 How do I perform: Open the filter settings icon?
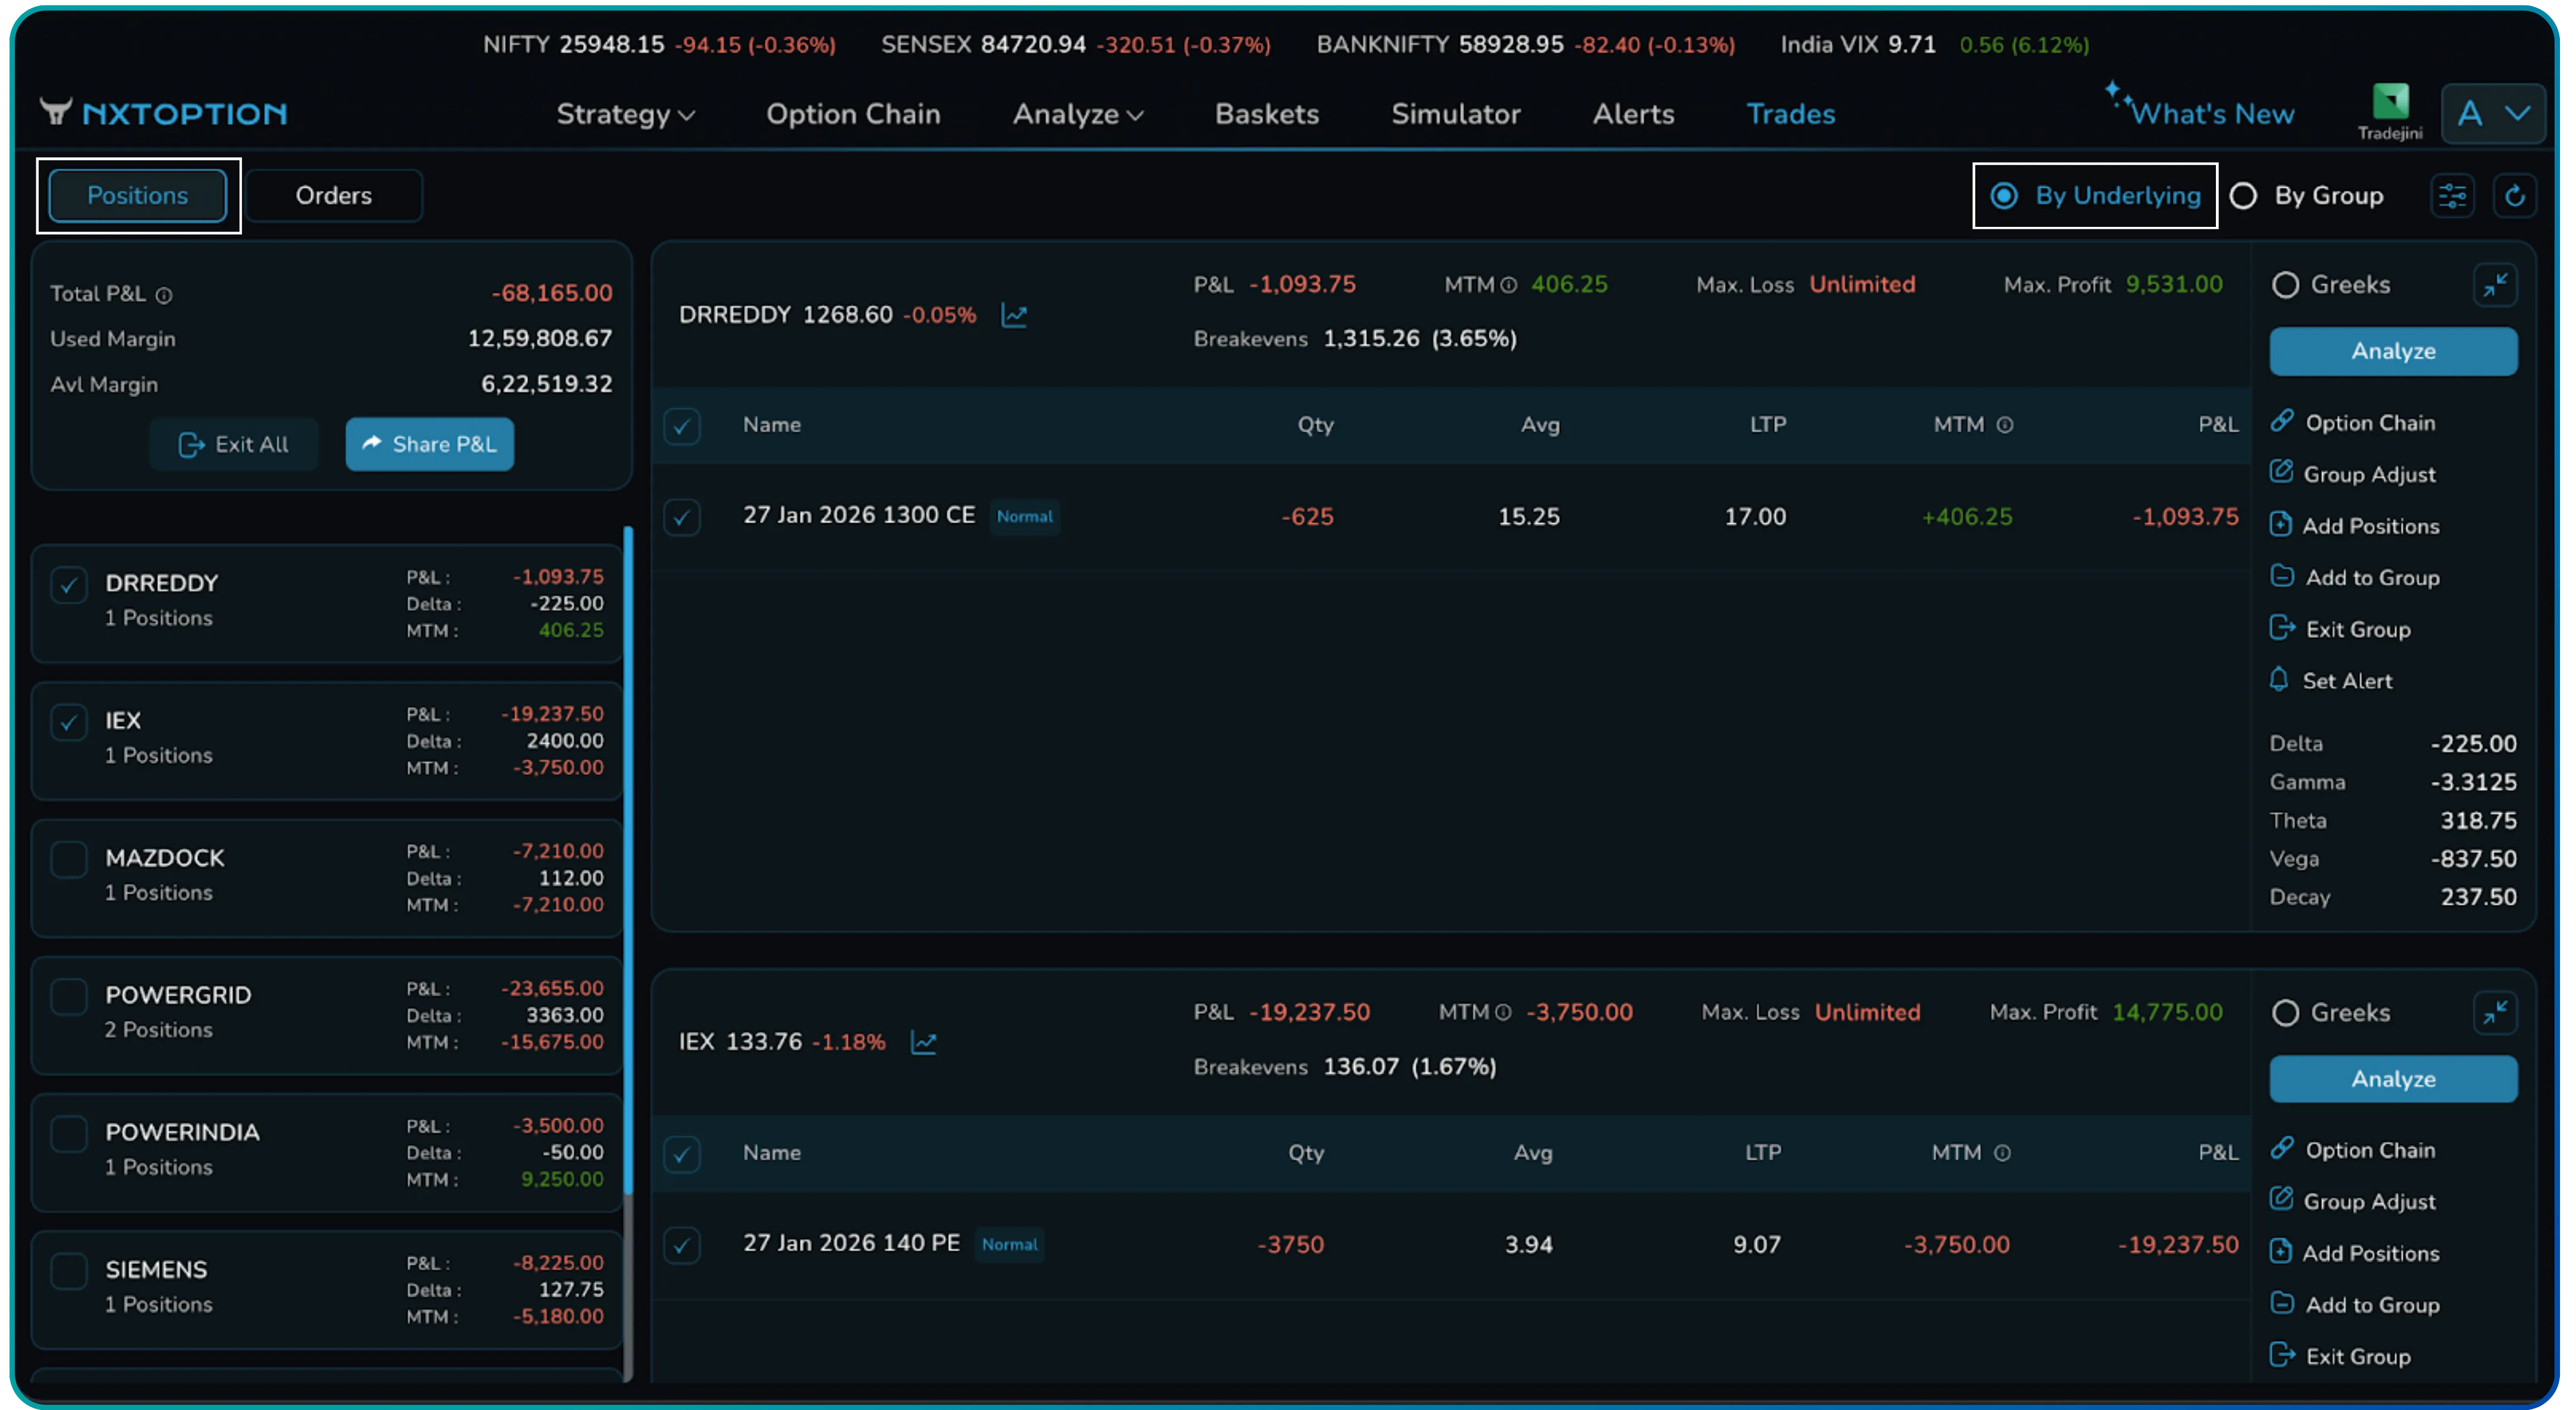pos(2452,195)
